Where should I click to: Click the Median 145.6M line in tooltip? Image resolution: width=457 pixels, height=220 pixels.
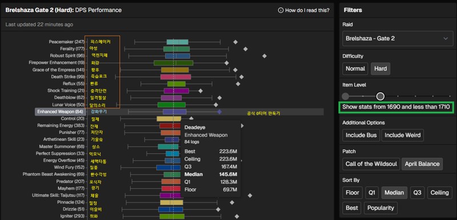tap(211, 174)
